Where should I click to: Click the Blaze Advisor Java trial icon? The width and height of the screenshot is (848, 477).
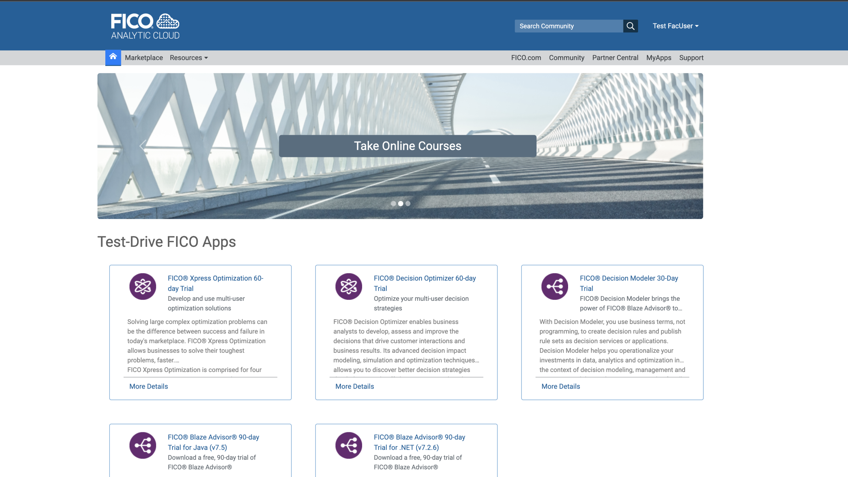143,445
